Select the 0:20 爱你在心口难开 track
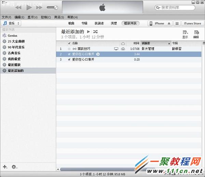 [83, 60]
